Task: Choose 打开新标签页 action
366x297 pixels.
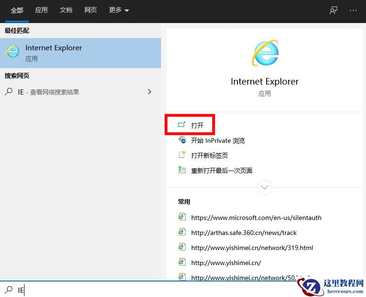Action: (209, 156)
